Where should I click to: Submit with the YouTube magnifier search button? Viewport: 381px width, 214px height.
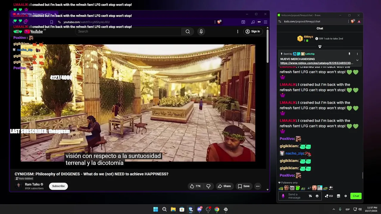pyautogui.click(x=188, y=32)
